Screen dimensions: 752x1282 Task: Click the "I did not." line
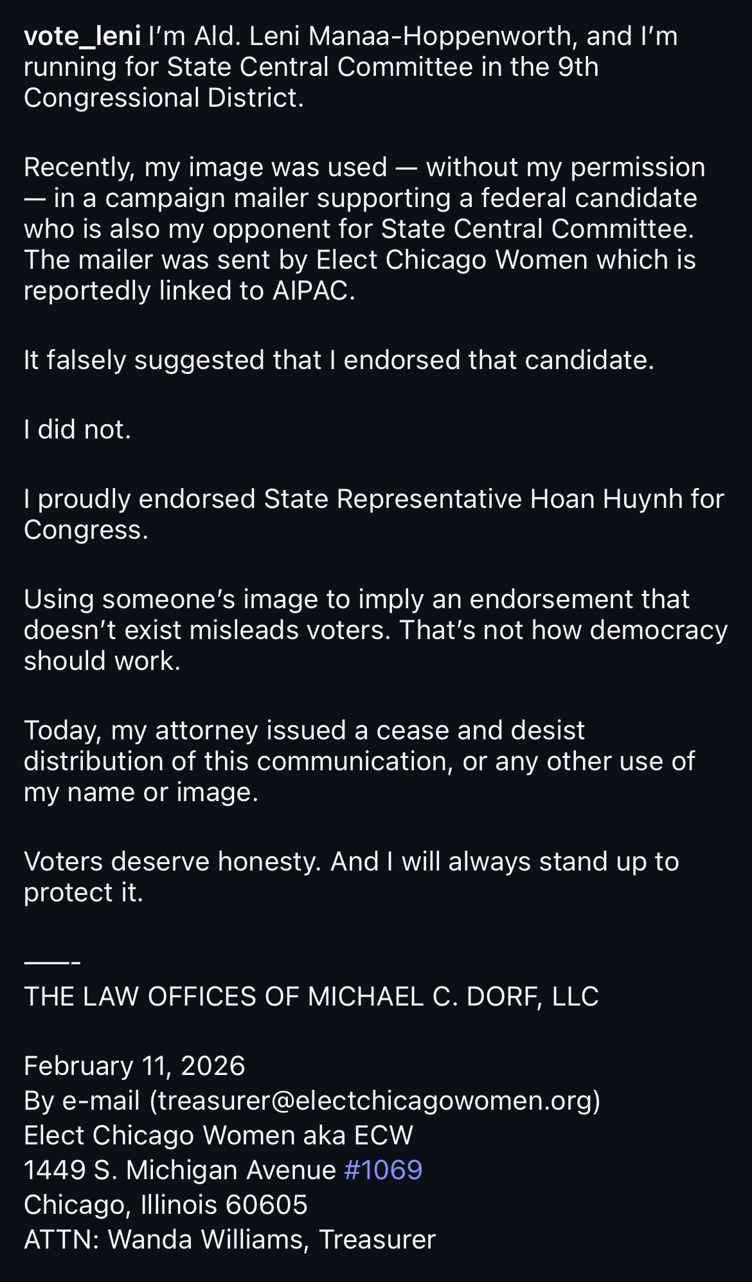[77, 429]
